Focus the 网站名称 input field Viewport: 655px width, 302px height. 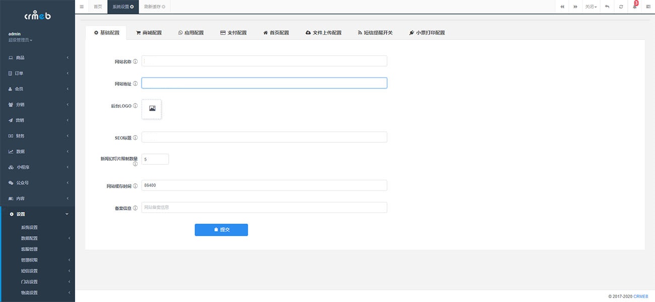pos(264,61)
